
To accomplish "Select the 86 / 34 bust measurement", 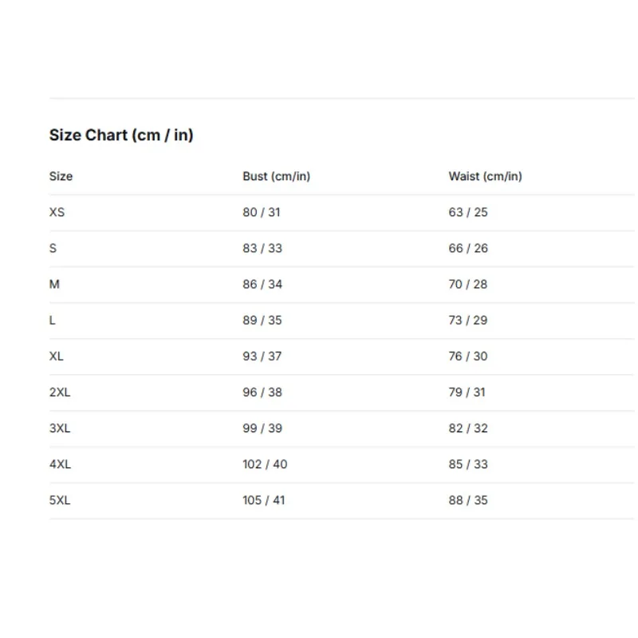I will click(262, 284).
